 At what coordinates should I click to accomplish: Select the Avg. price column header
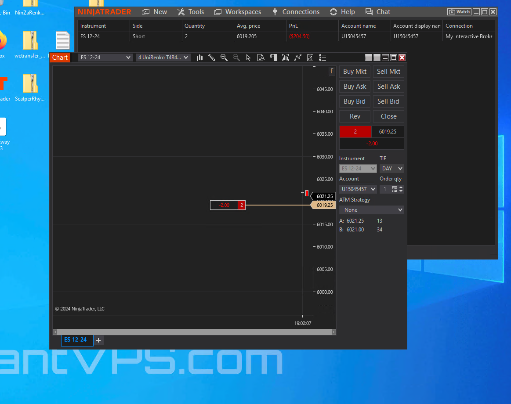coord(260,26)
